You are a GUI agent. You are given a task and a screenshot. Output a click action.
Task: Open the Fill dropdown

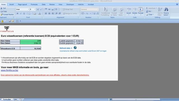[149, 11]
